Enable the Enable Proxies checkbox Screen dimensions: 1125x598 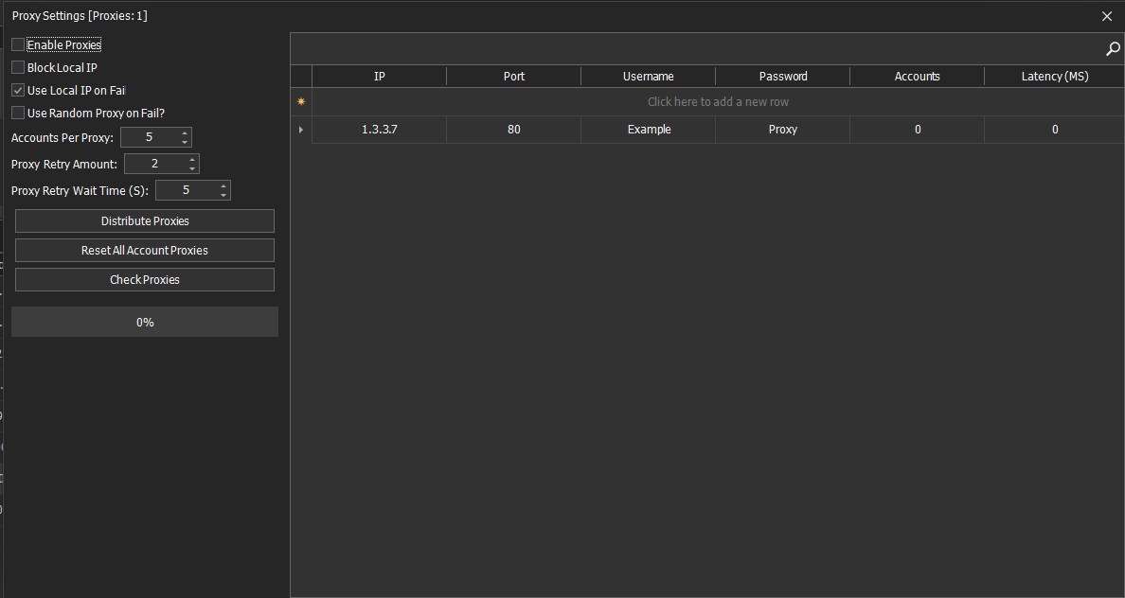point(18,44)
